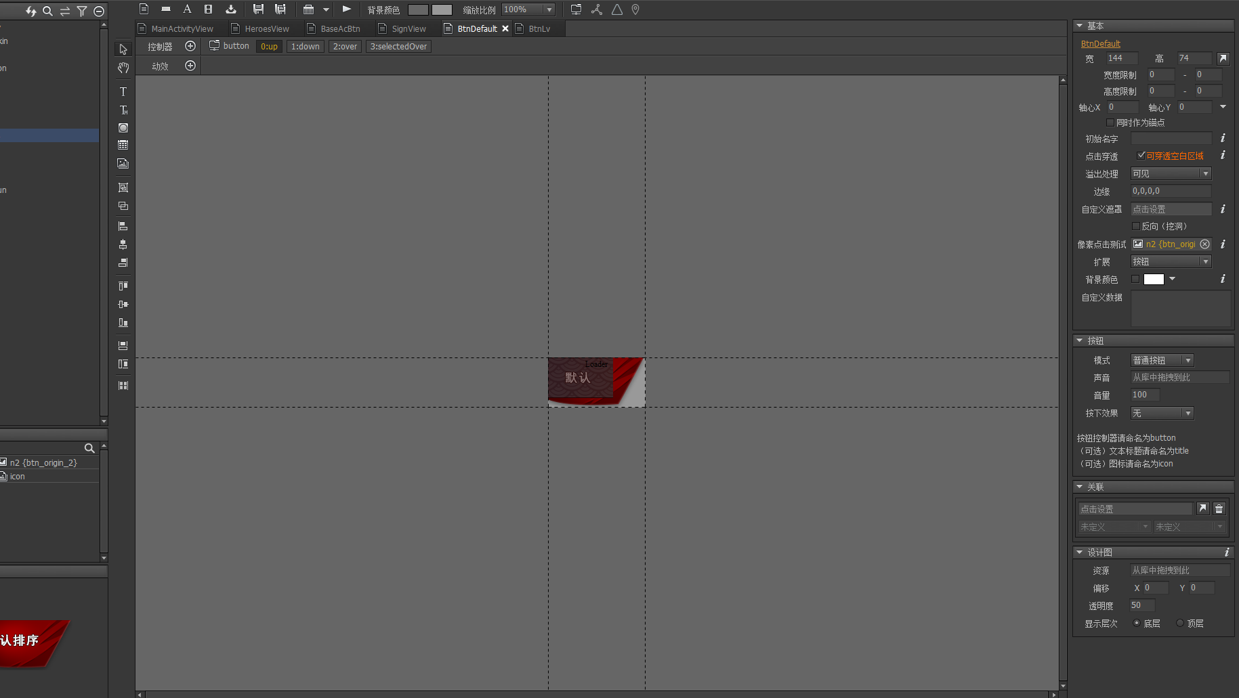Viewport: 1239px width, 698px height.
Task: Activate the hand pan tool
Action: click(x=123, y=68)
